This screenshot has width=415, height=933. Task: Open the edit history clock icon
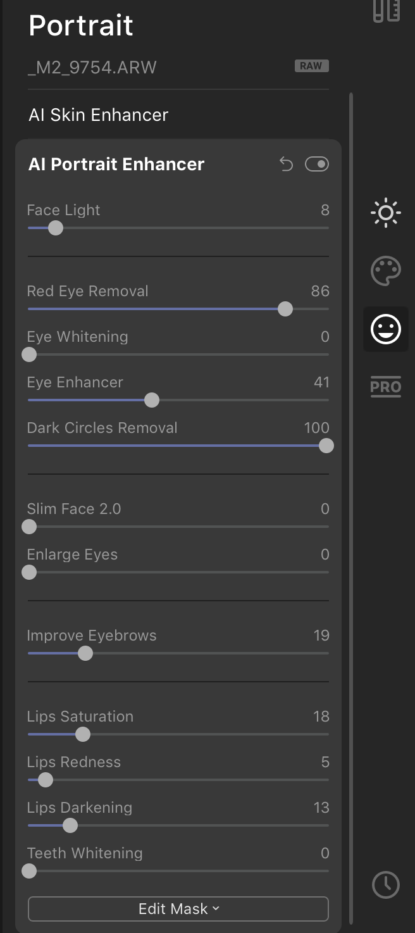coord(386,885)
